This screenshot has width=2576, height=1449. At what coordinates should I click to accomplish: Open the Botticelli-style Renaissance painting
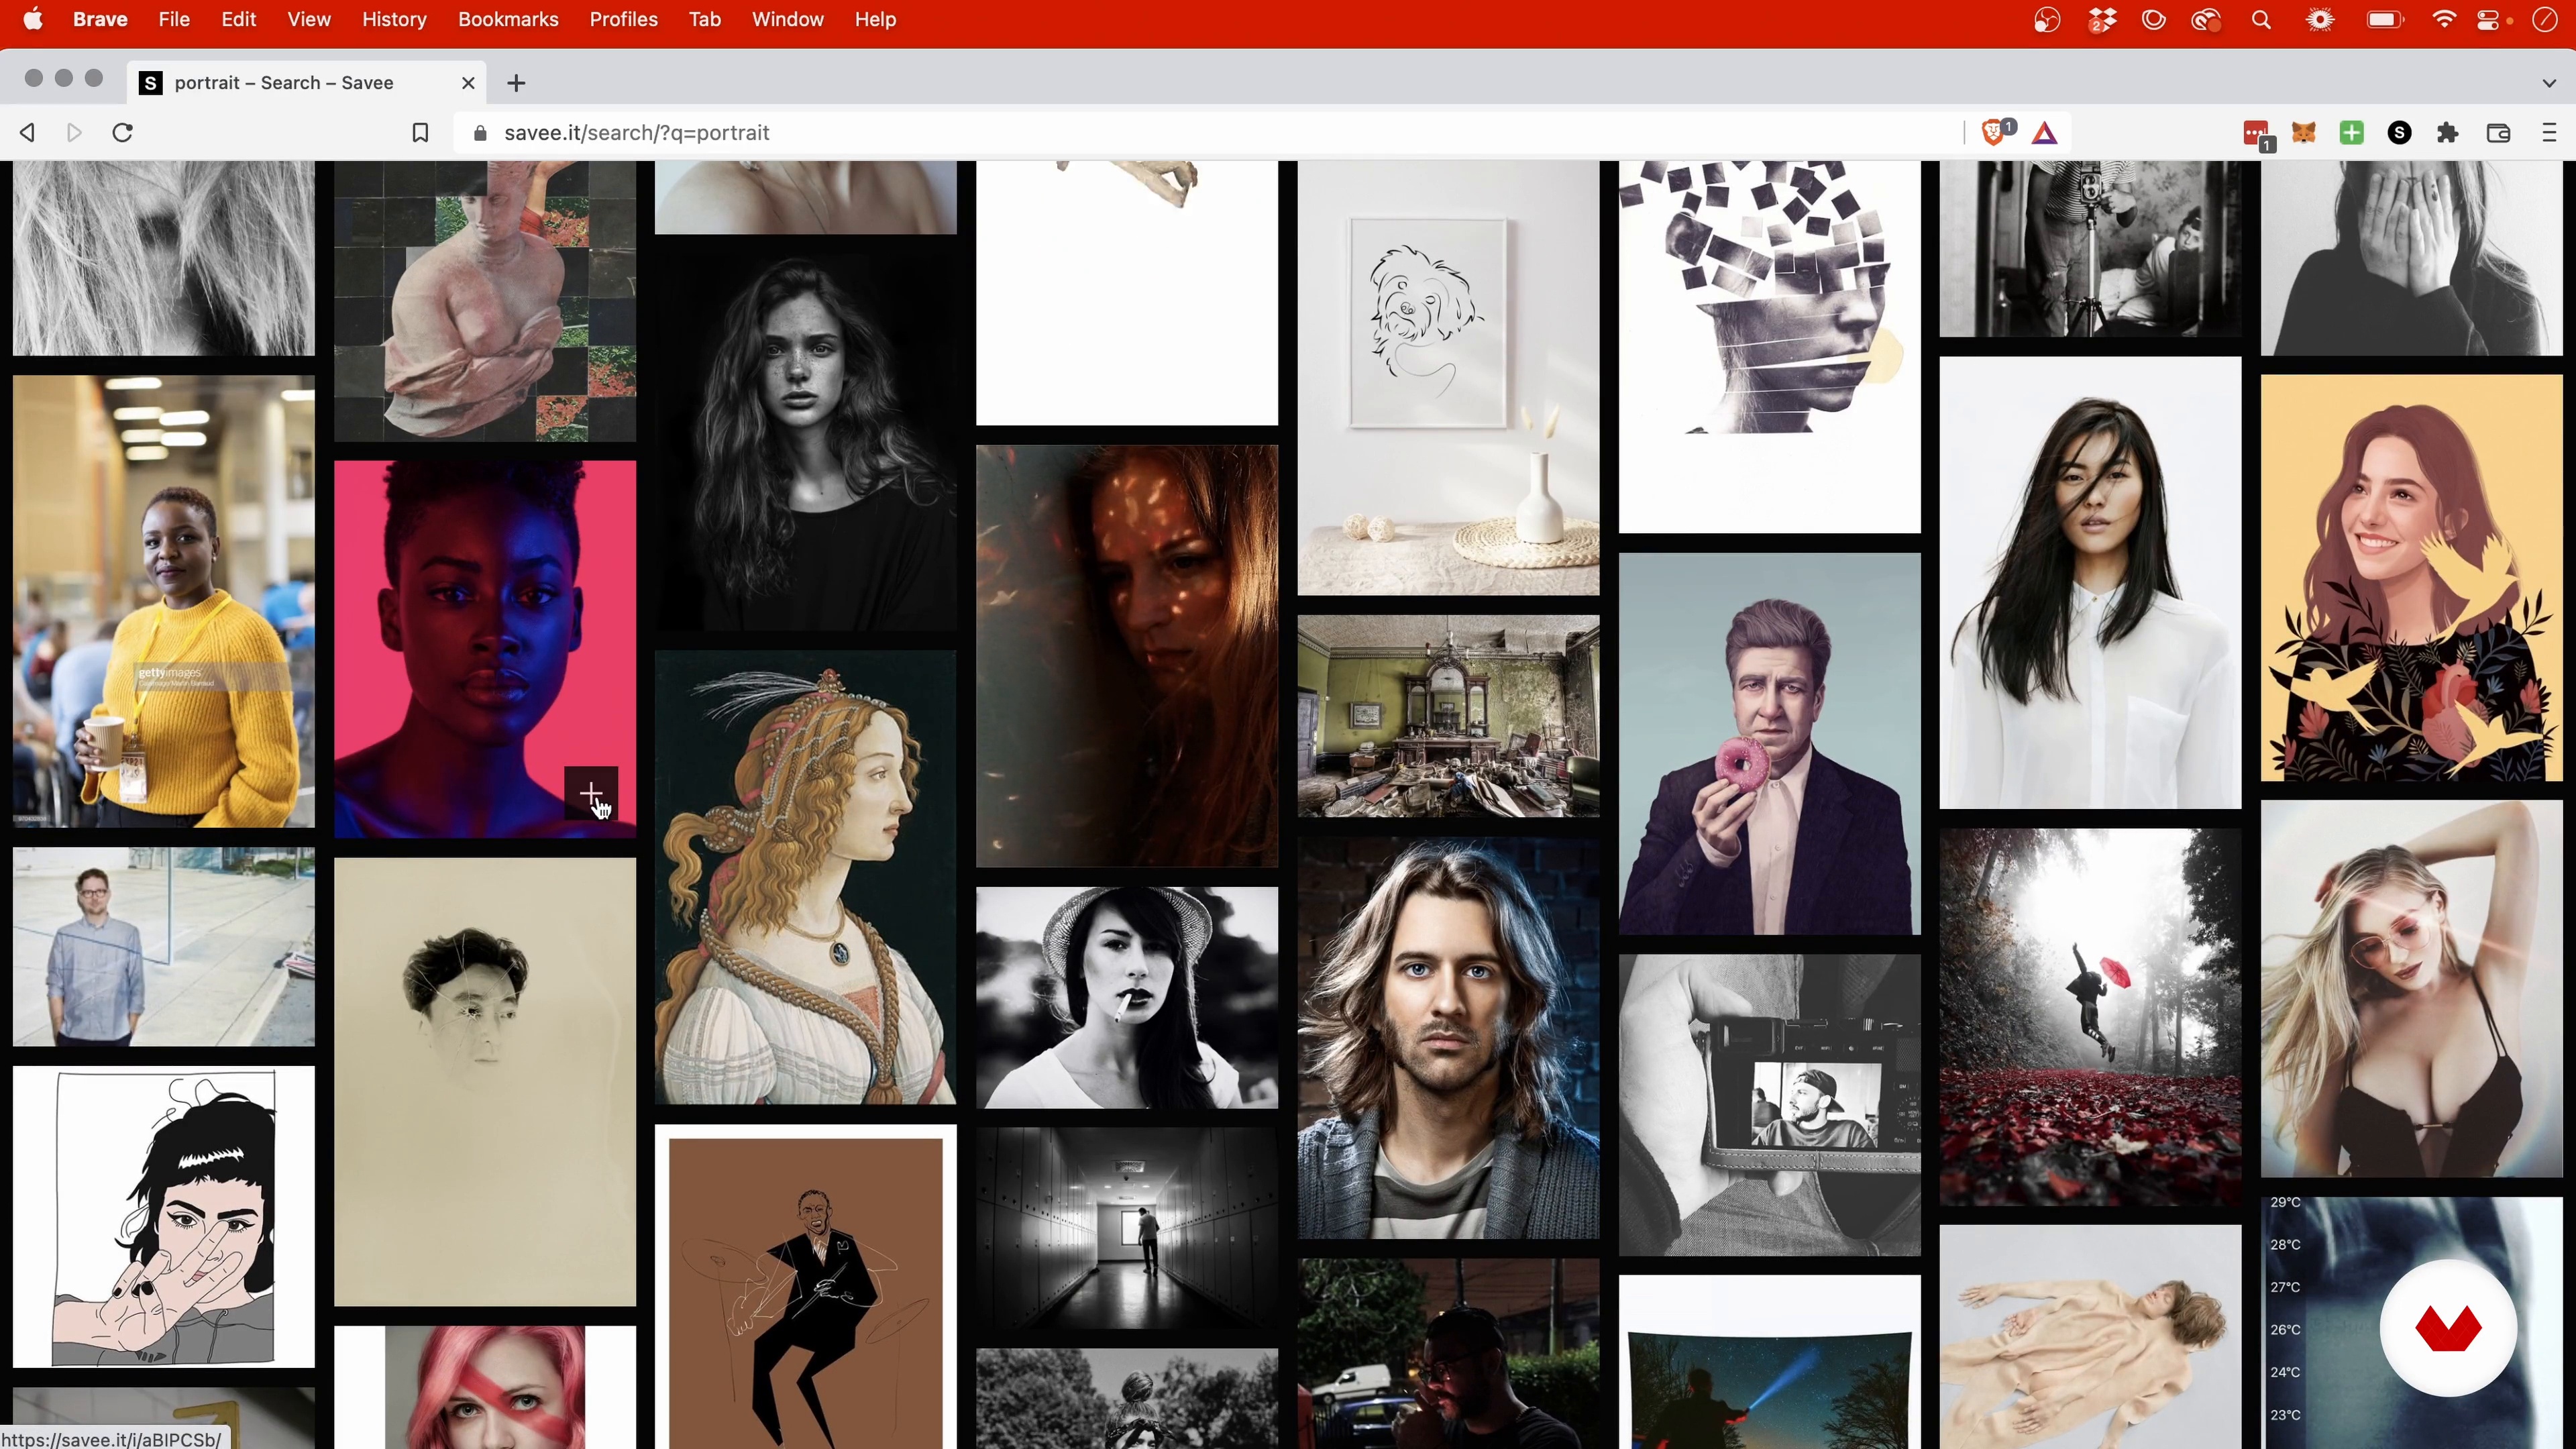pyautogui.click(x=805, y=877)
